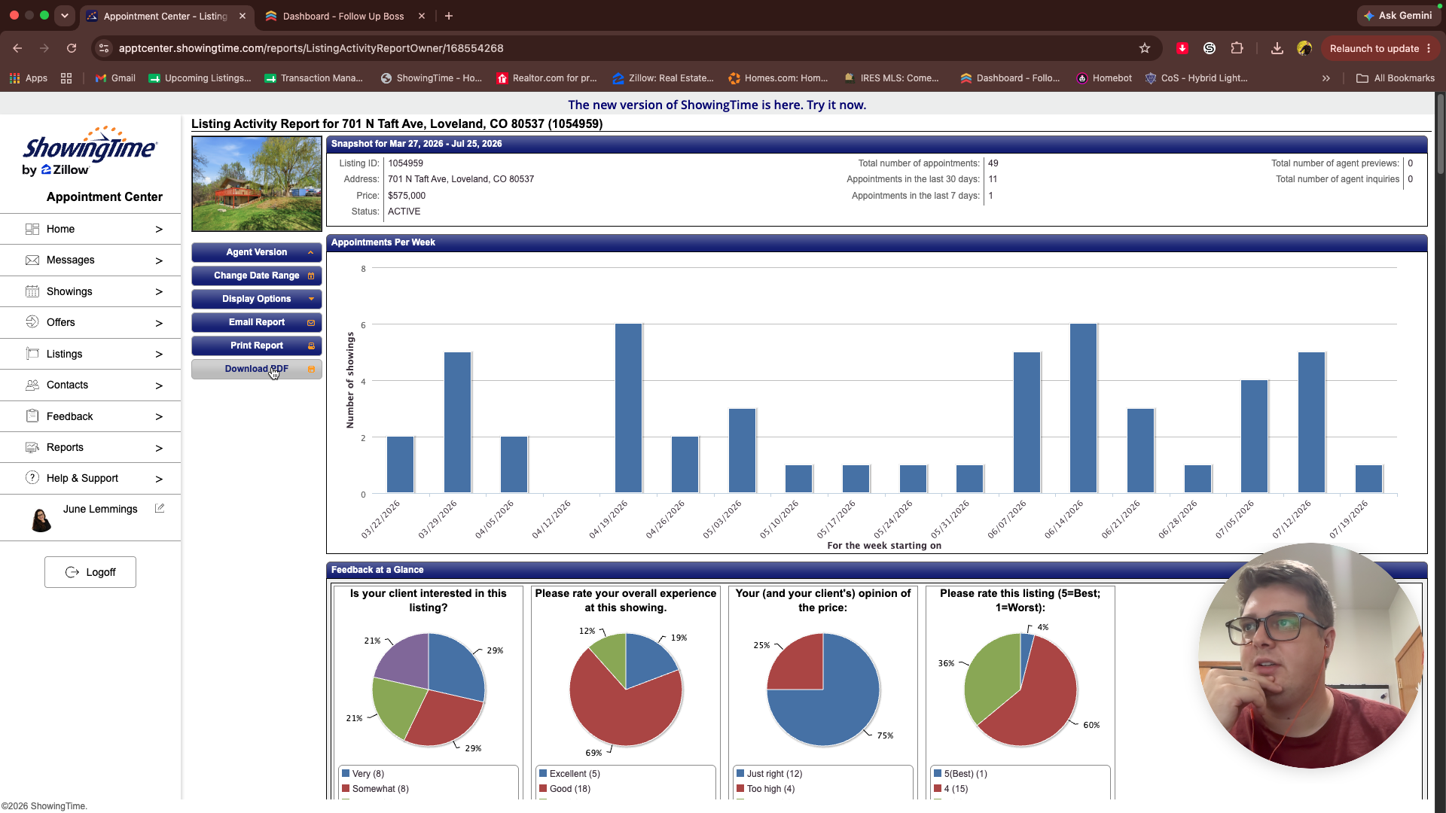Click the page vertical scrollbar
This screenshot has height=813, width=1446.
(1440, 135)
